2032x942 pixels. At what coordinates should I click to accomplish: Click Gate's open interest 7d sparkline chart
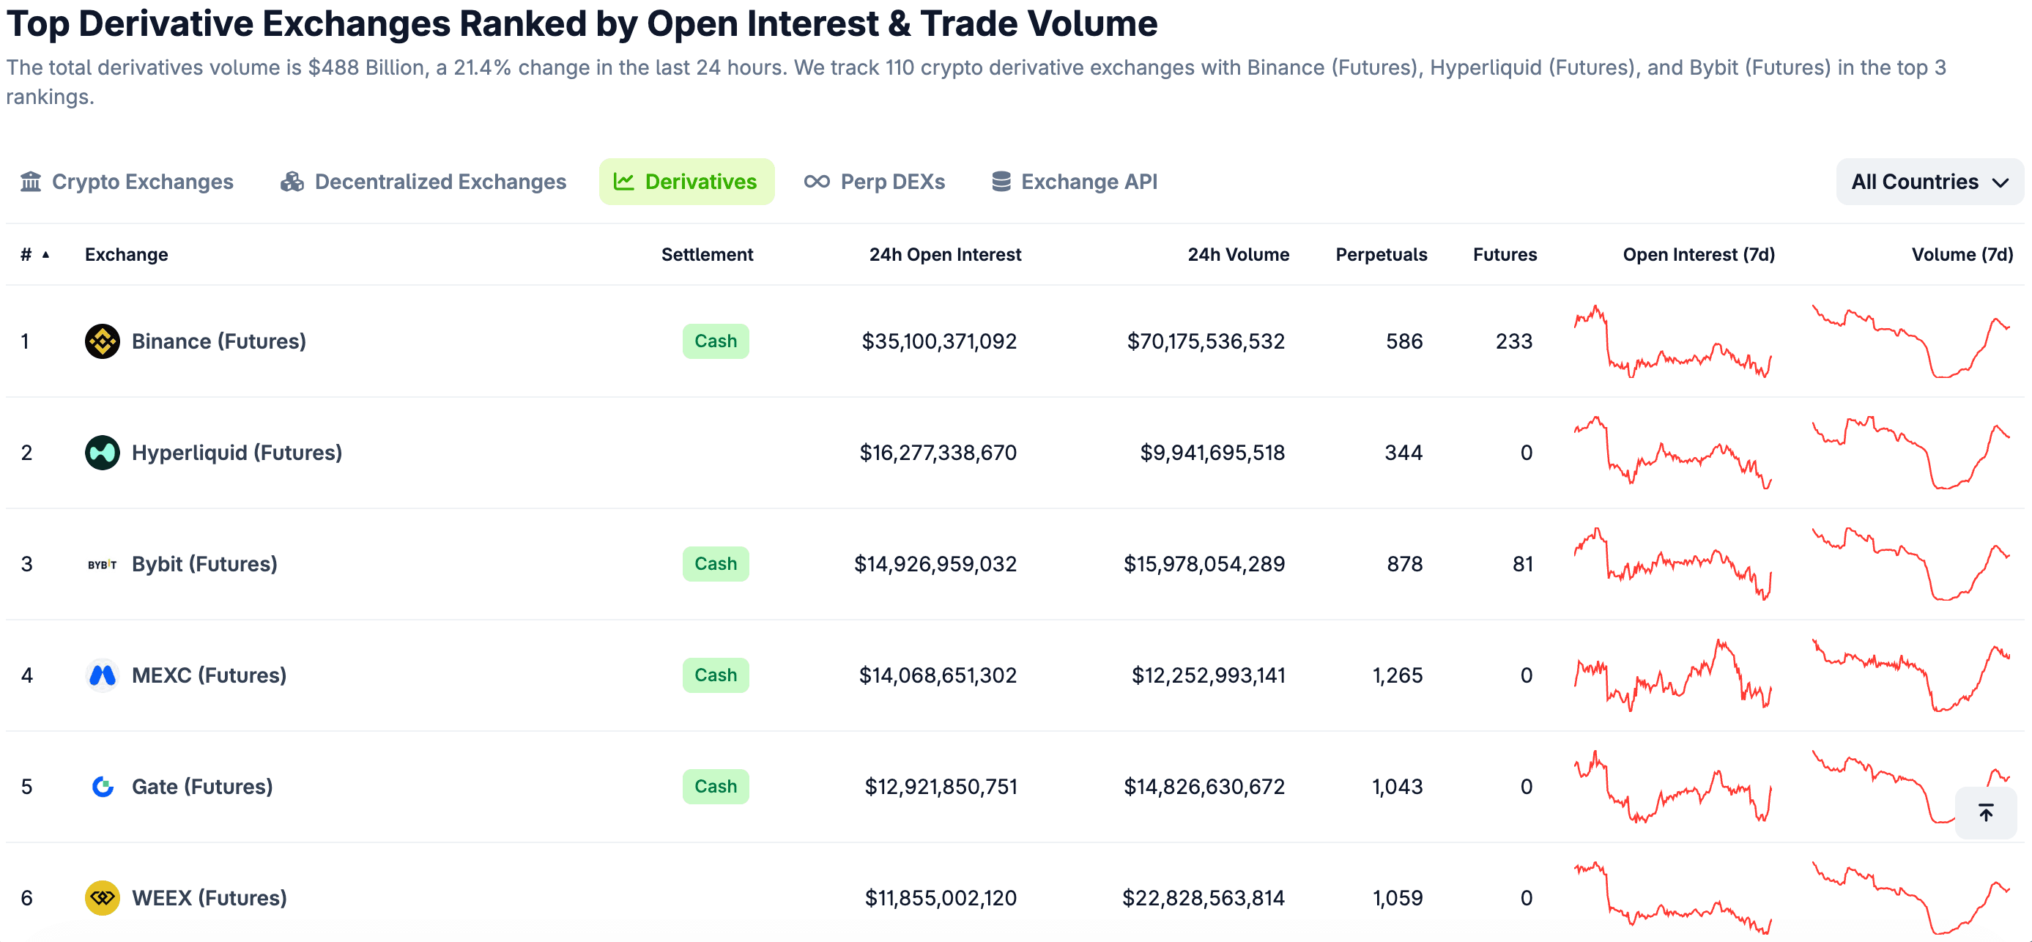pyautogui.click(x=1673, y=787)
